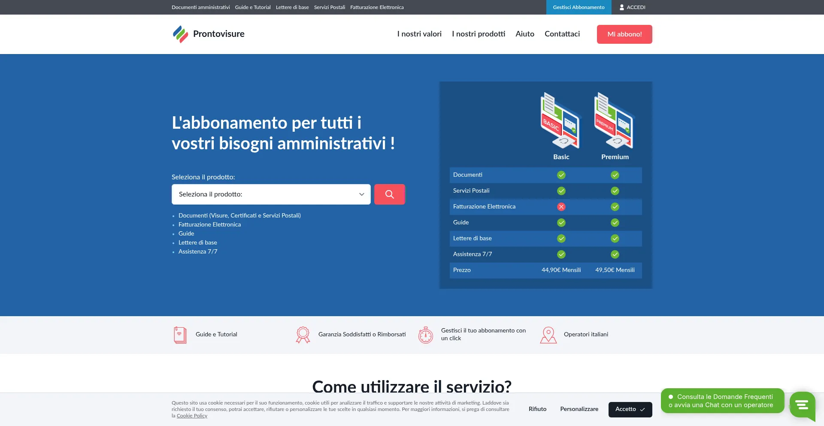The image size is (824, 426).
Task: Click the Premium checkmark in the Documenti row
Action: pos(615,175)
